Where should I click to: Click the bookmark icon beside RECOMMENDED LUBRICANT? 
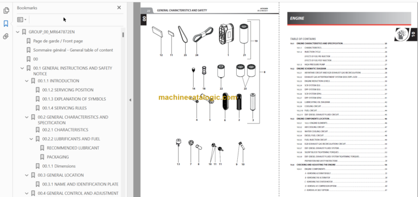point(42,148)
